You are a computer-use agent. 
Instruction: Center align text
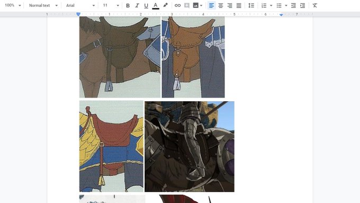pyautogui.click(x=220, y=5)
